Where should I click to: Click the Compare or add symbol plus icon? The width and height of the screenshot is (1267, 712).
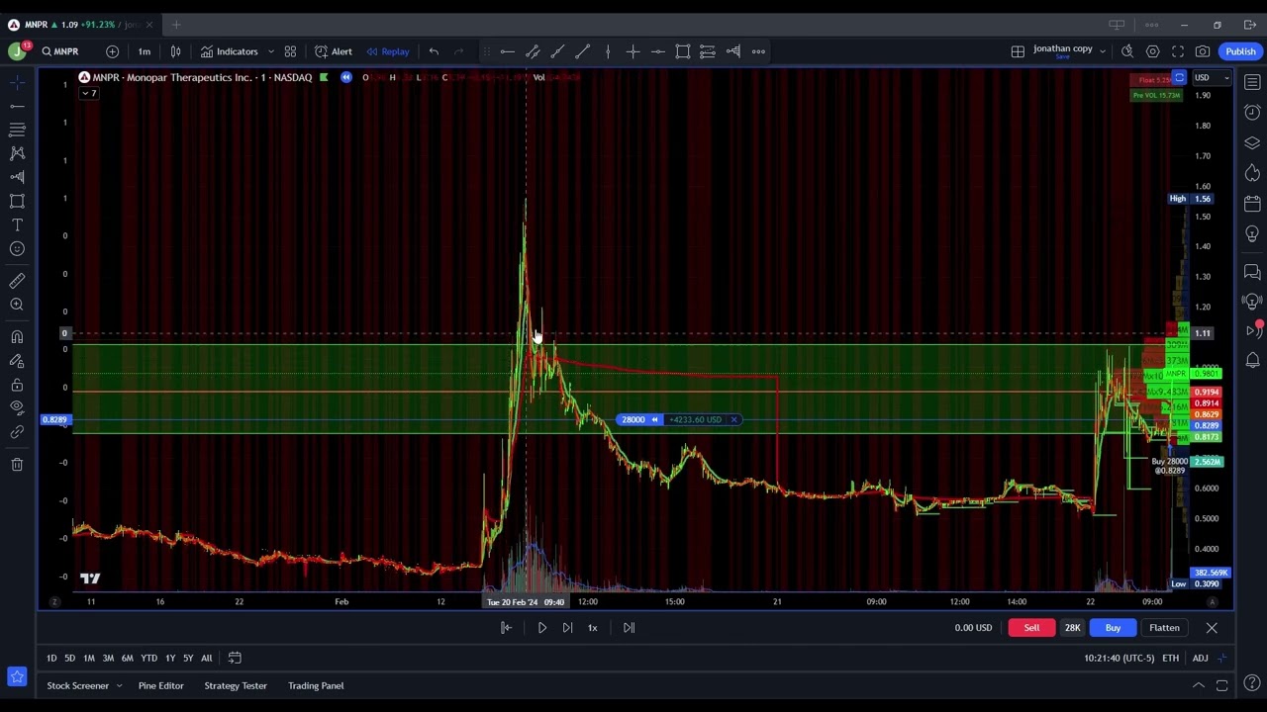click(x=112, y=51)
